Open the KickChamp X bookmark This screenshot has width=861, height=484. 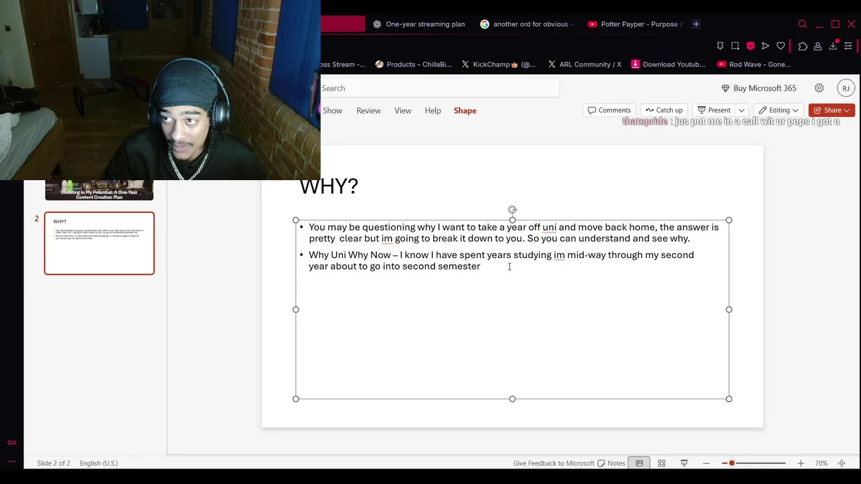coord(499,65)
